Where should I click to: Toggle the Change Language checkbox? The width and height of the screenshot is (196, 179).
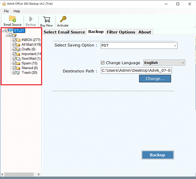pos(103,63)
